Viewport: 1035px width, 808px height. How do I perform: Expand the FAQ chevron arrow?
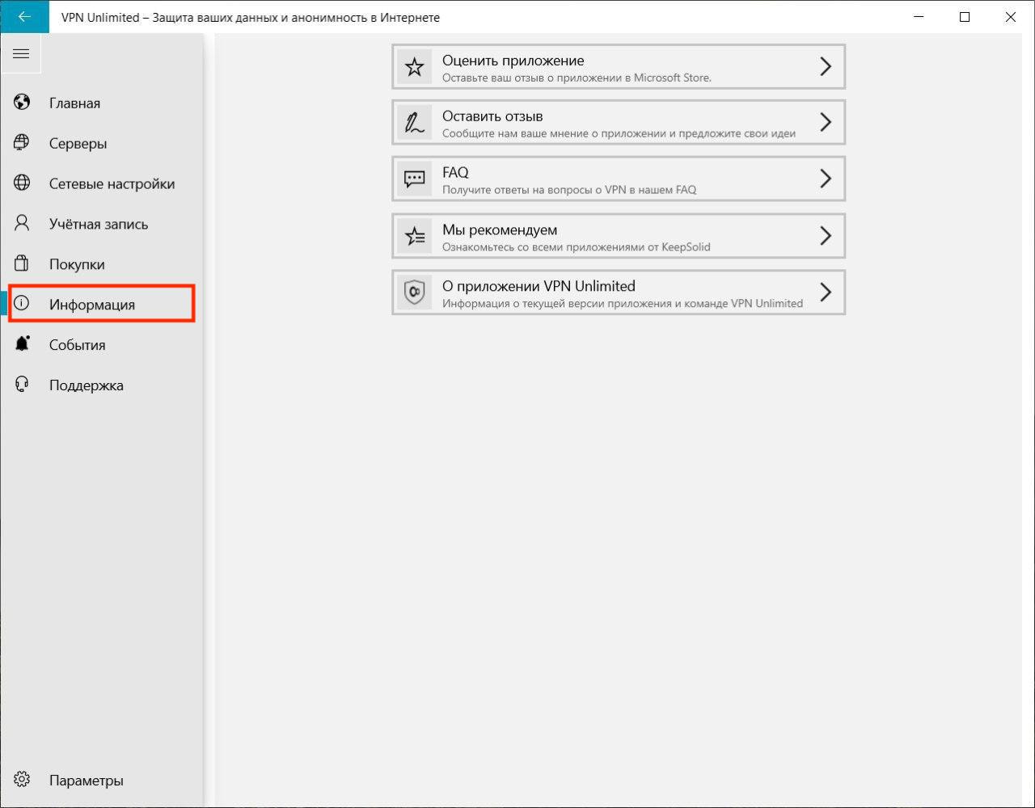point(825,179)
